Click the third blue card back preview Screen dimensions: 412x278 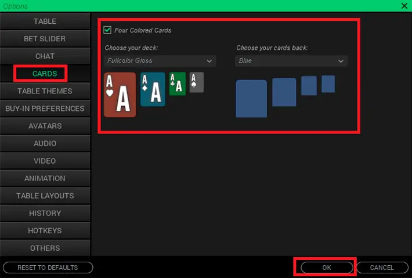coord(309,86)
